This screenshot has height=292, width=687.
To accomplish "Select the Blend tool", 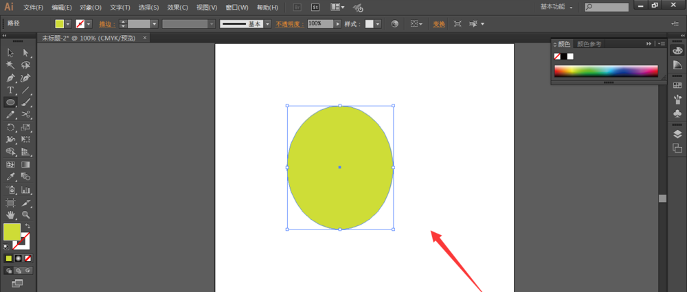I will pyautogui.click(x=26, y=177).
